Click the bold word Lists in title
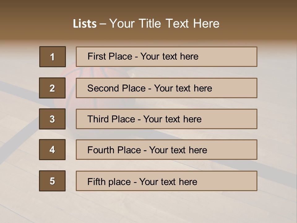The height and width of the screenshot is (223, 297). [84, 24]
